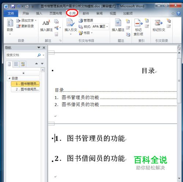Click 更新目录 update table button
This screenshot has width=183, height=182.
25,26
